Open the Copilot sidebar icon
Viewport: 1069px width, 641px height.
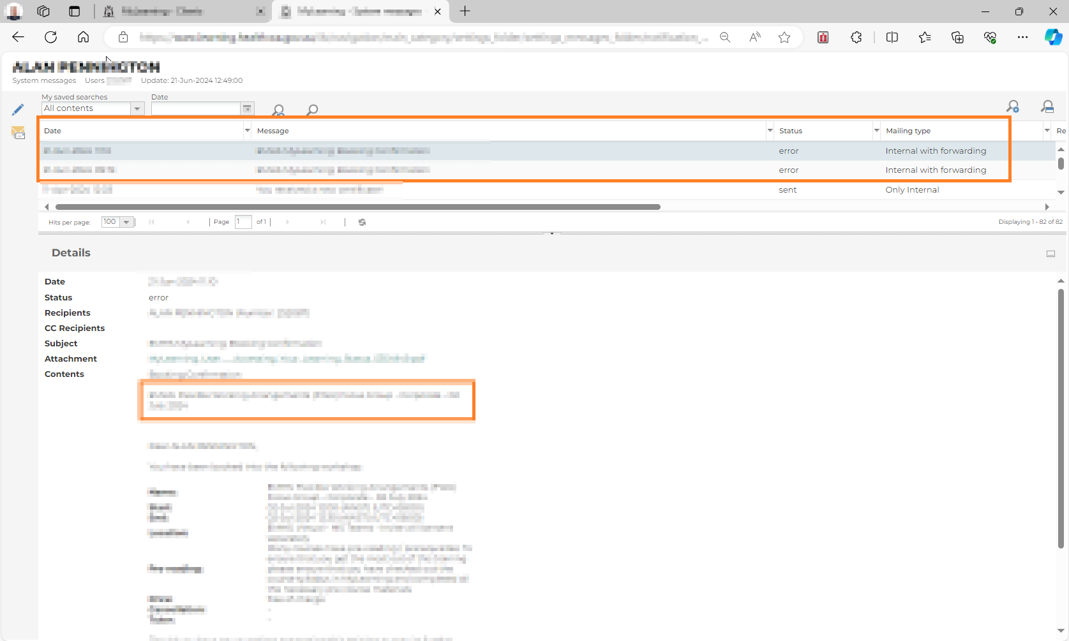click(x=1052, y=38)
